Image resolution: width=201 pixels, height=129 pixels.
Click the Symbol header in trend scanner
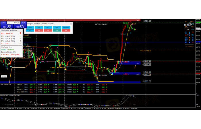[30, 27]
